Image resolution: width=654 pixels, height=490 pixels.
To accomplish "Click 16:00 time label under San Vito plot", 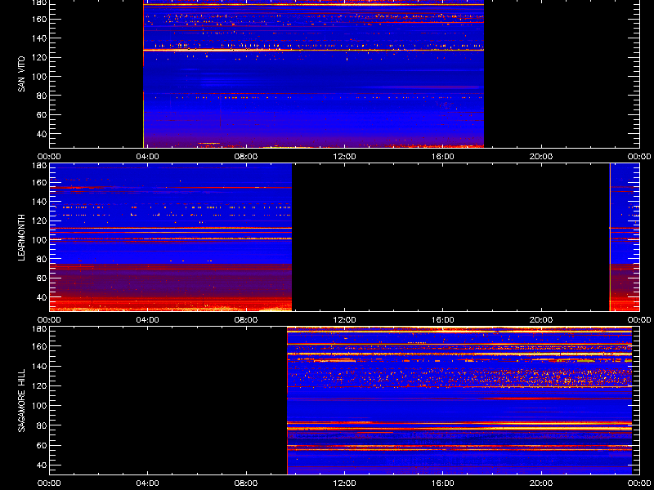I will [442, 157].
